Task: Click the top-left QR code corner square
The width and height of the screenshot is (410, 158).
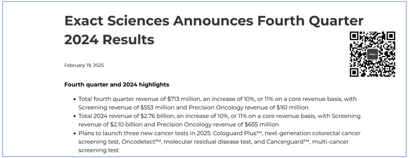Action: click(x=355, y=36)
